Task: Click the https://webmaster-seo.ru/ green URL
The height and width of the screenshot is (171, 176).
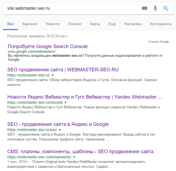Action: [x=29, y=75]
